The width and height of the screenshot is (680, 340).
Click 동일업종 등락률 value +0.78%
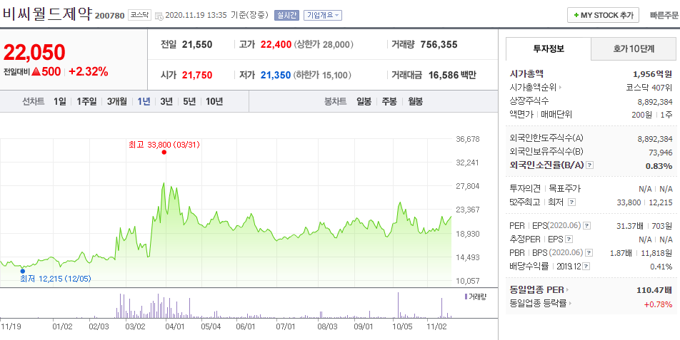click(659, 304)
